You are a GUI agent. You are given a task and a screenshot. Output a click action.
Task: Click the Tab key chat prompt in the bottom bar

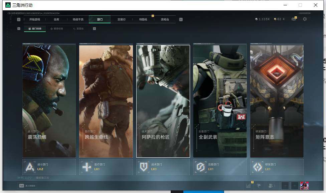pos(27,186)
